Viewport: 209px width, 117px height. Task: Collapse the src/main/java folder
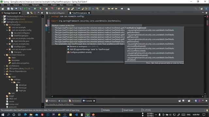point(5,25)
